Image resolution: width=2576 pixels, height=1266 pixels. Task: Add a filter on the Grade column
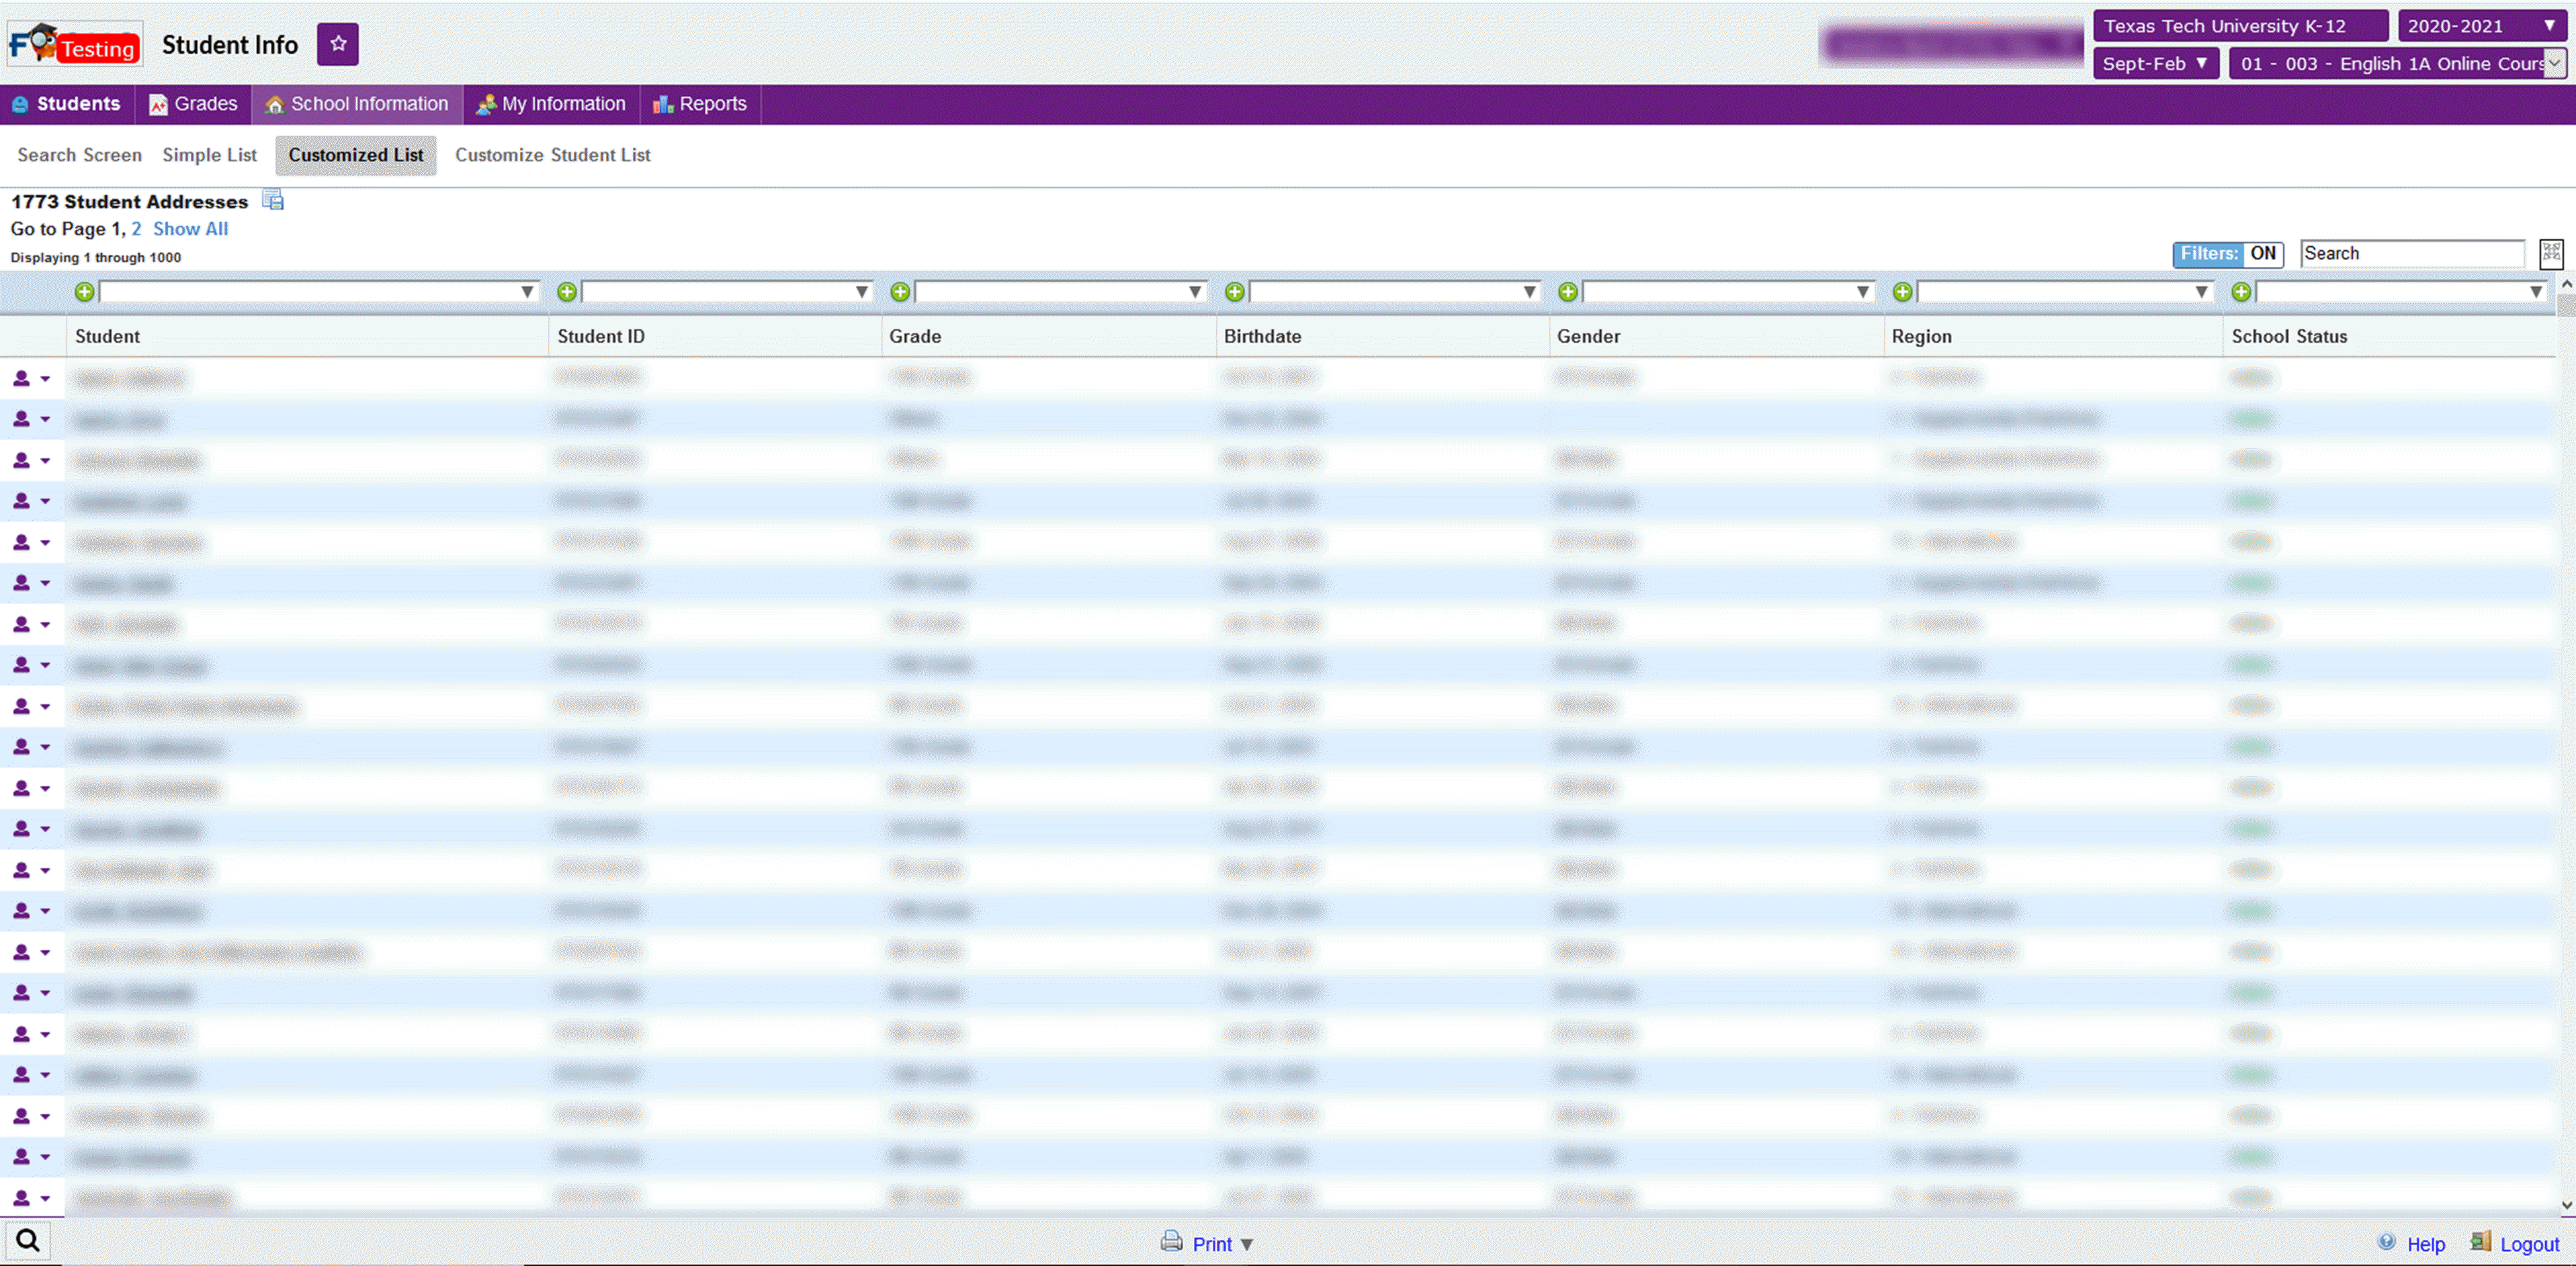coord(900,291)
